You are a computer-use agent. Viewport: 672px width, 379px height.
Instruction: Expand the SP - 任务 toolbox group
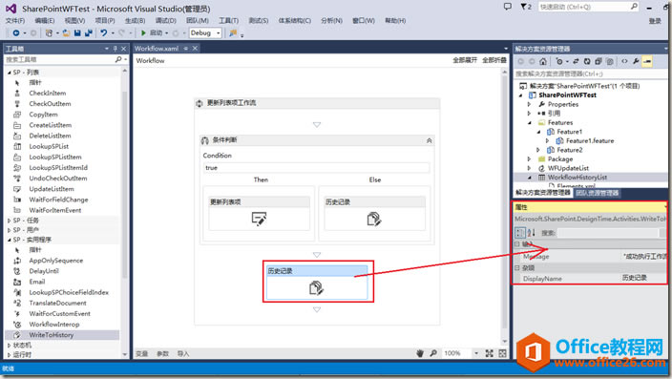(10, 221)
